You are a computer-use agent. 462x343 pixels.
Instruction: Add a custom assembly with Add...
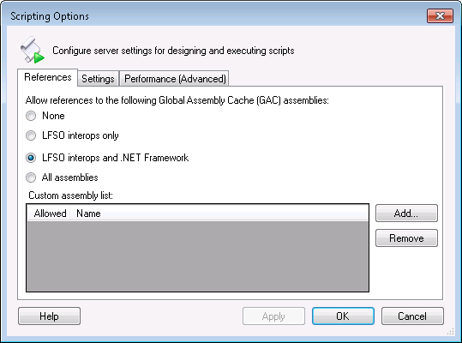click(x=406, y=213)
